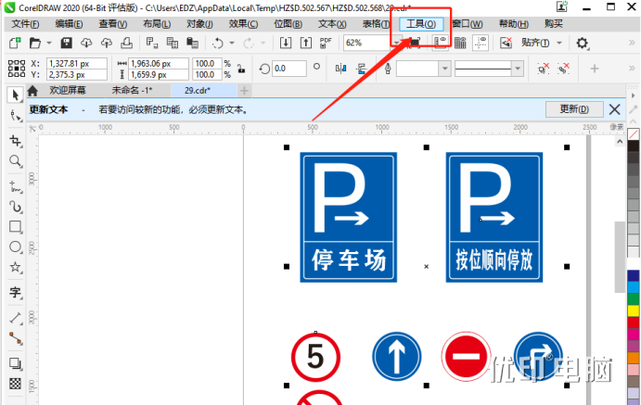Open the outline width dropdown

[444, 69]
